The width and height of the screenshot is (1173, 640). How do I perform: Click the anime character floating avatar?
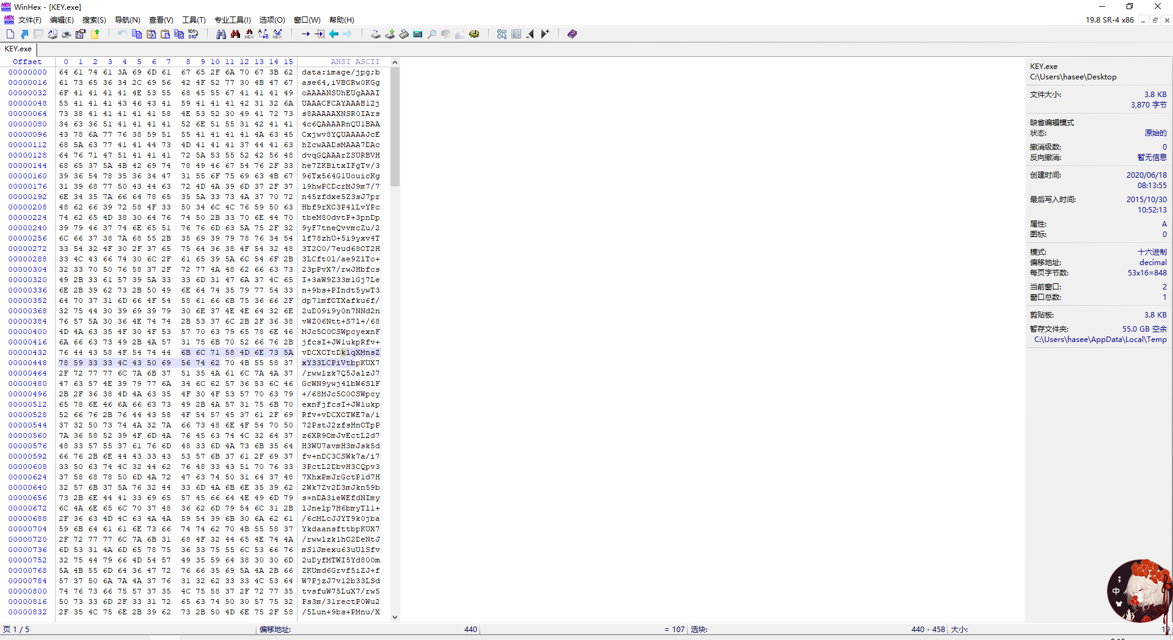pyautogui.click(x=1139, y=591)
